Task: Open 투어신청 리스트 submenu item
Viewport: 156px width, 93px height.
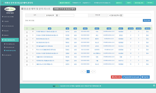Action: [x=10, y=47]
